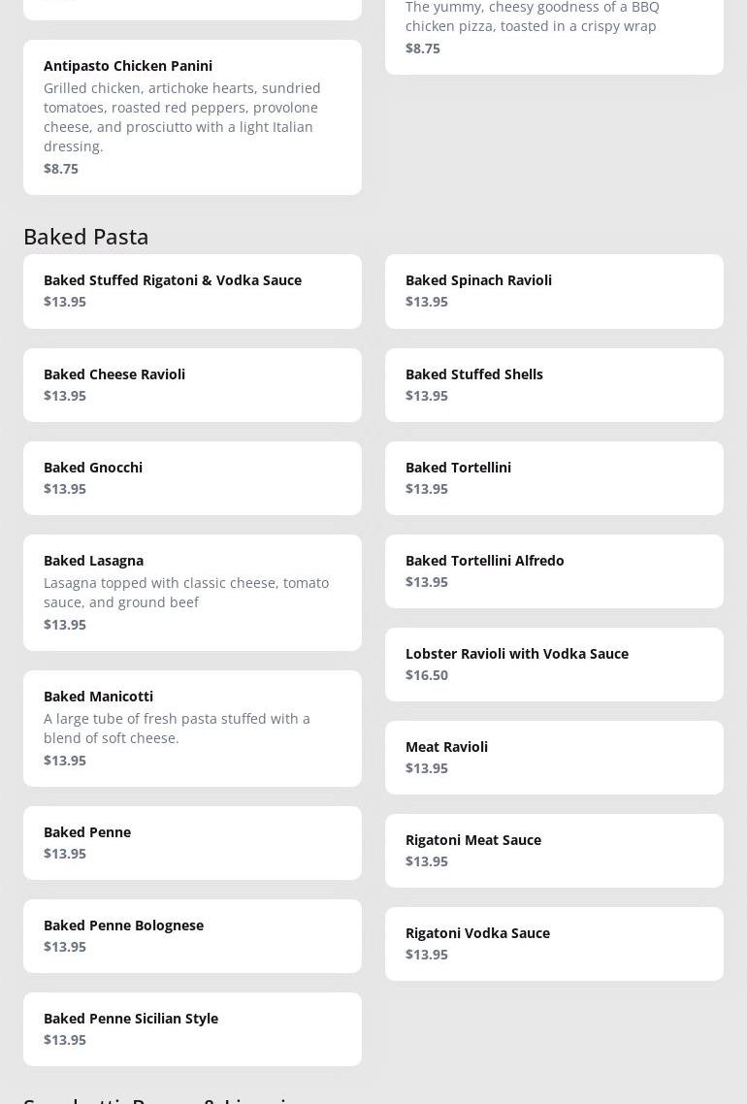Open Baked Cheese Ravioli menu item
This screenshot has height=1104, width=747.
(192, 385)
